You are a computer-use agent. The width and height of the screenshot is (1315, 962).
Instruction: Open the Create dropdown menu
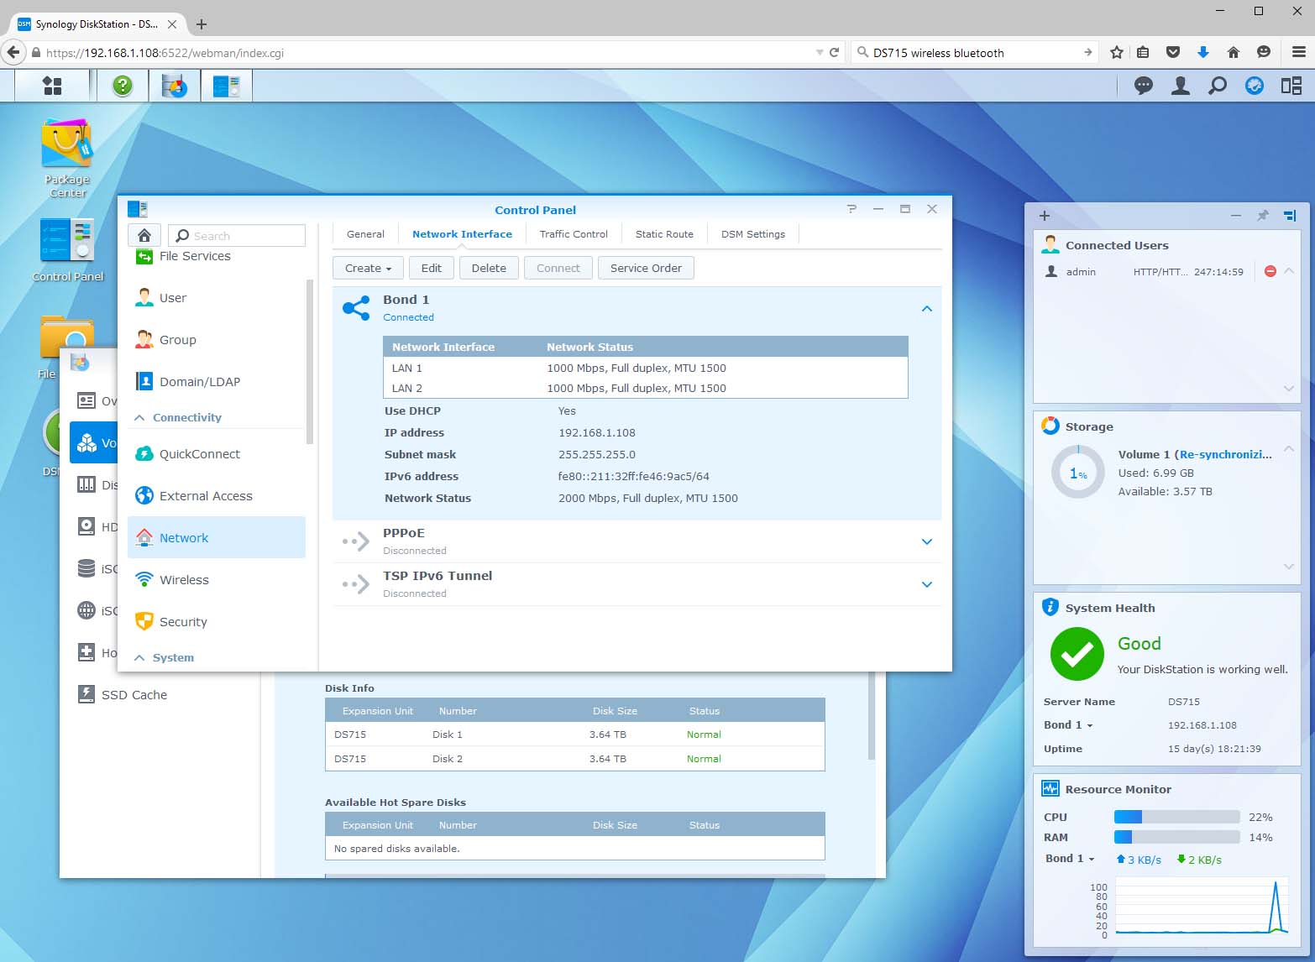click(x=368, y=268)
